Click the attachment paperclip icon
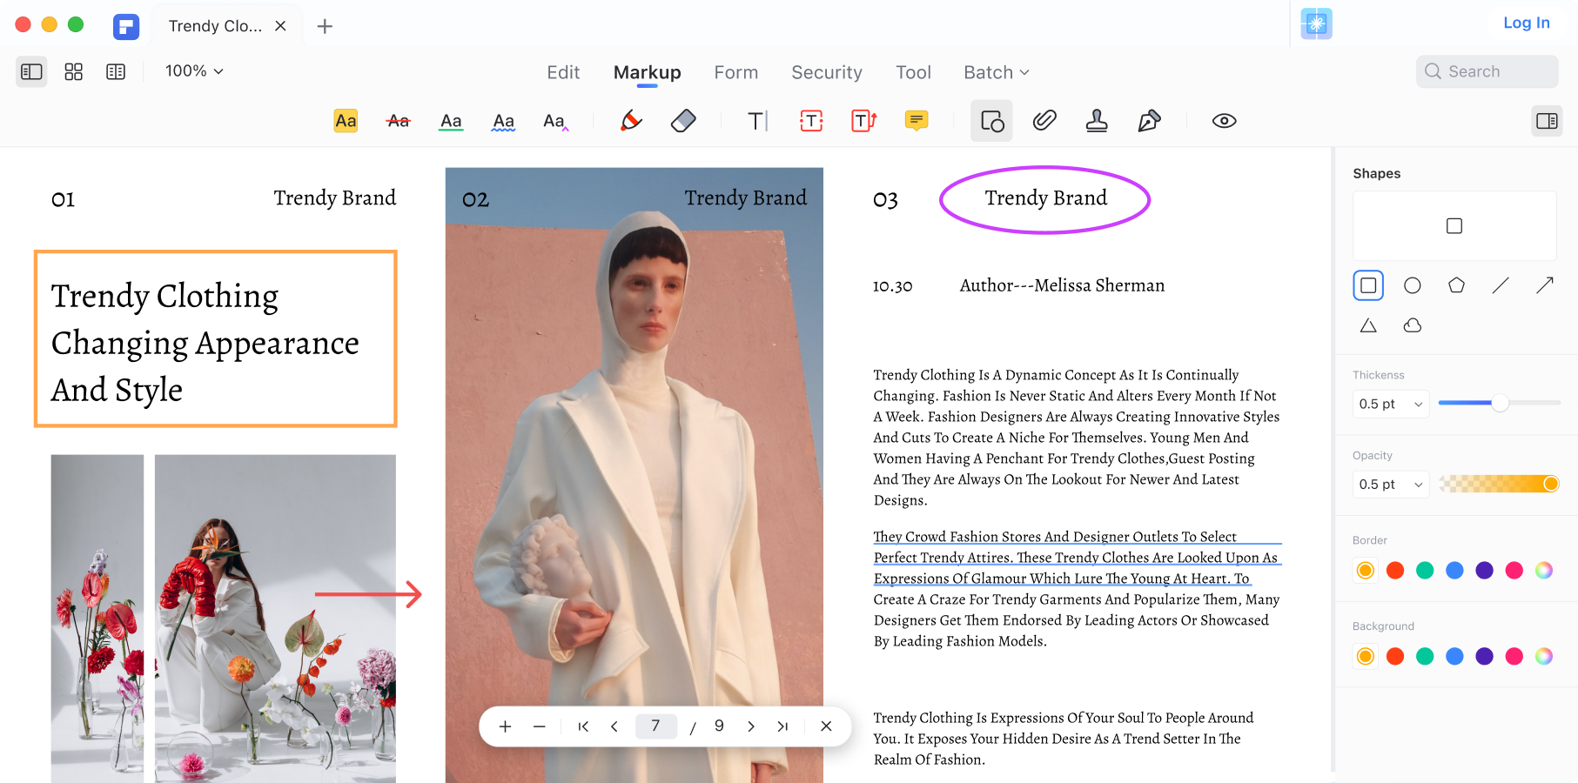This screenshot has height=783, width=1578. point(1044,121)
